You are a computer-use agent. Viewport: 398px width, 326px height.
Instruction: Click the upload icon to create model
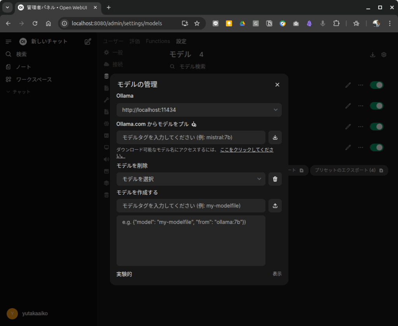point(275,206)
